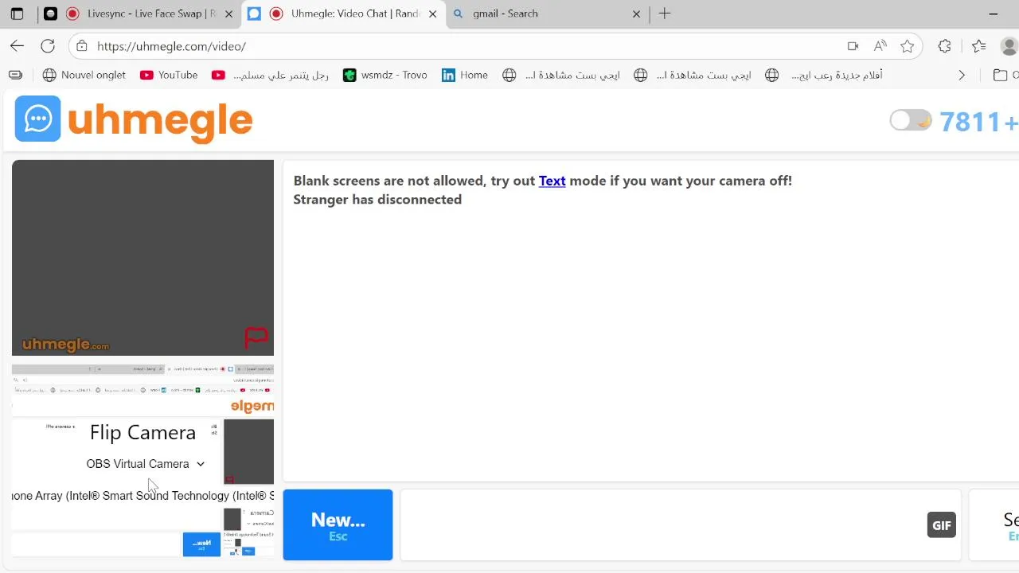Open the Text mode link
The image size is (1019, 573).
(552, 181)
